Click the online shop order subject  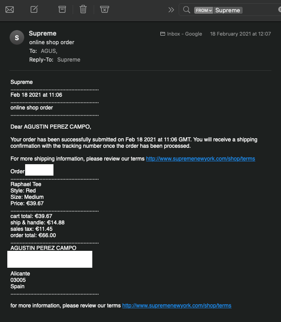coord(52,42)
